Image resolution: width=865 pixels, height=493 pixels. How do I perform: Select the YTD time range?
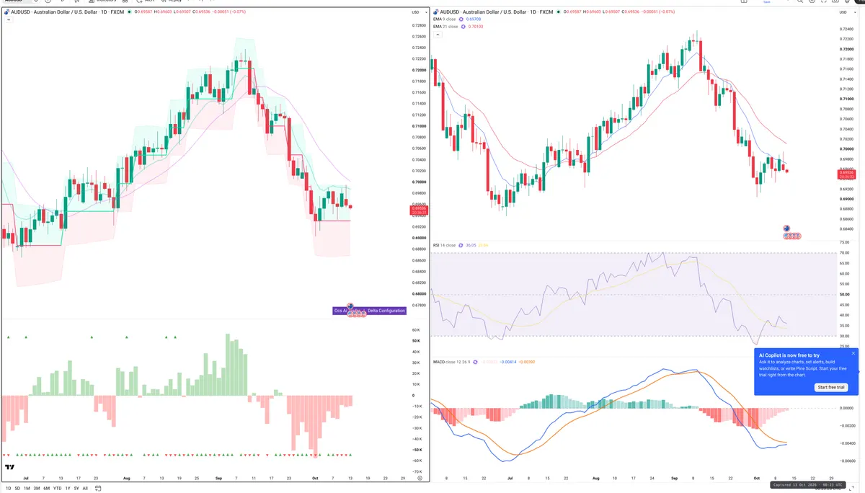[x=58, y=488]
